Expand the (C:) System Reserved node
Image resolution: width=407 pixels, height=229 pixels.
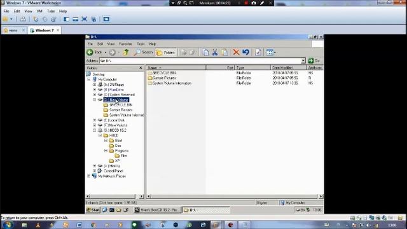pyautogui.click(x=95, y=95)
